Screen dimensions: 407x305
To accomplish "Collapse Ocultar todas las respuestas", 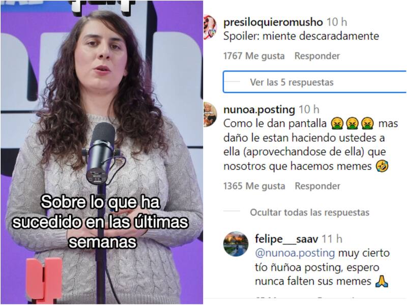I will pyautogui.click(x=309, y=212).
